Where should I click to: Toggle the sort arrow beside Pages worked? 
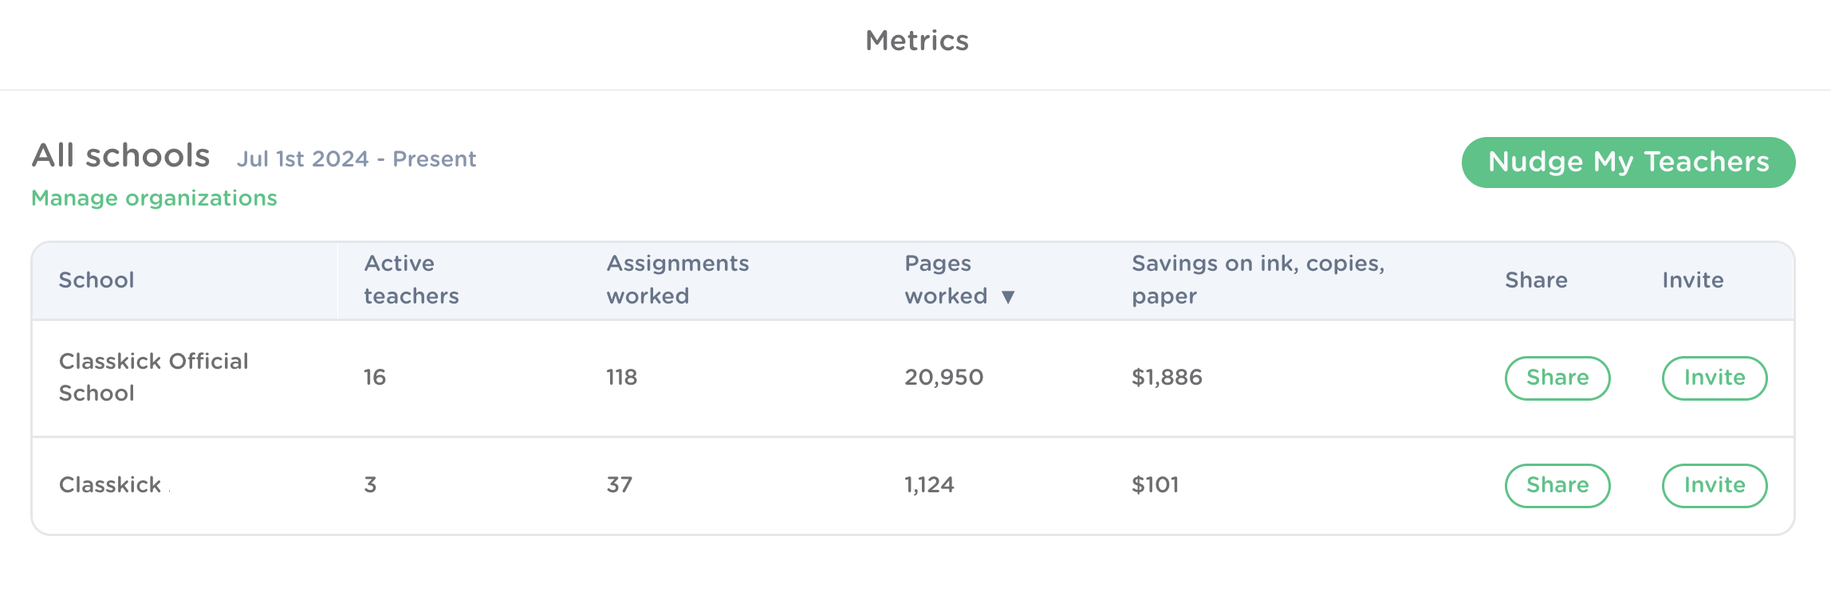coord(1008,297)
